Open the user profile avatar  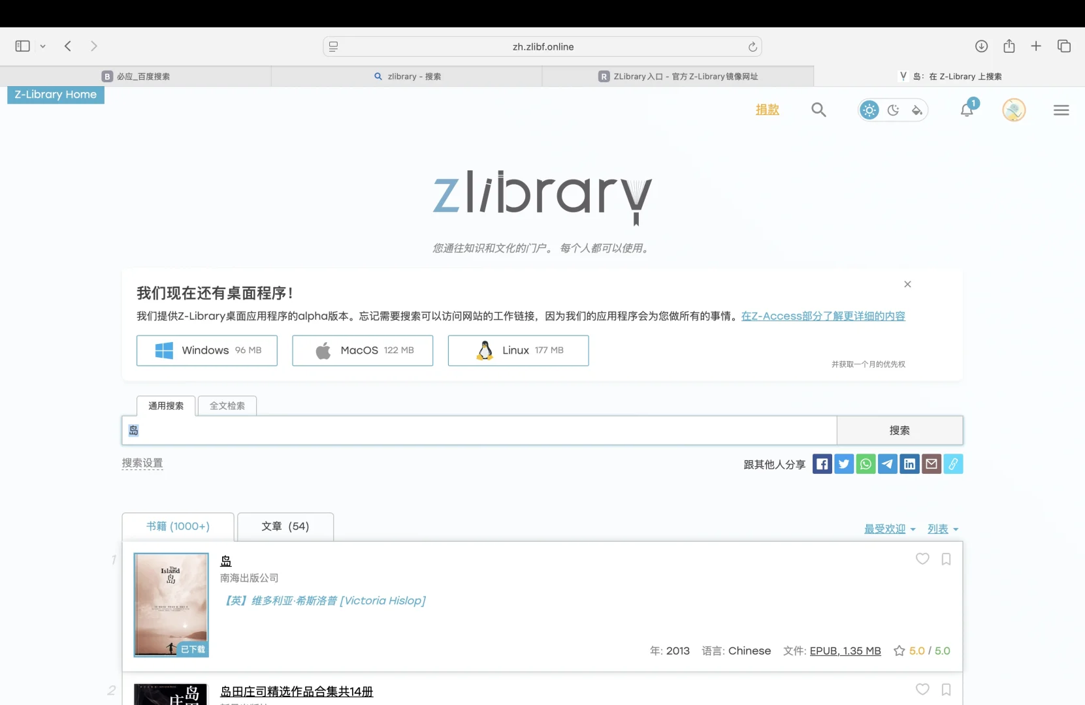1014,110
